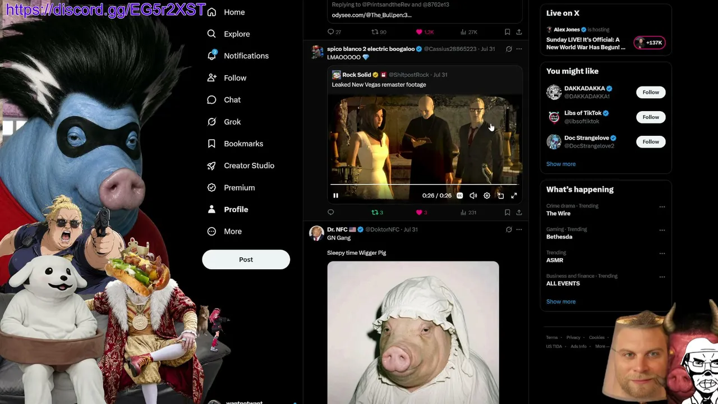Viewport: 718px width, 404px height.
Task: Follow DAKKADAKKA
Action: pos(651,92)
